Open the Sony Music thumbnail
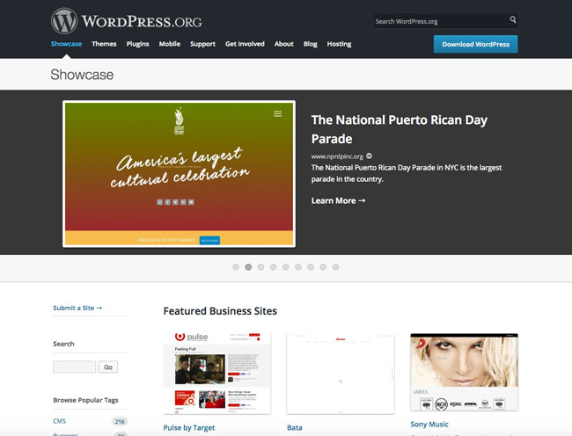Image resolution: width=572 pixels, height=436 pixels. 464,372
